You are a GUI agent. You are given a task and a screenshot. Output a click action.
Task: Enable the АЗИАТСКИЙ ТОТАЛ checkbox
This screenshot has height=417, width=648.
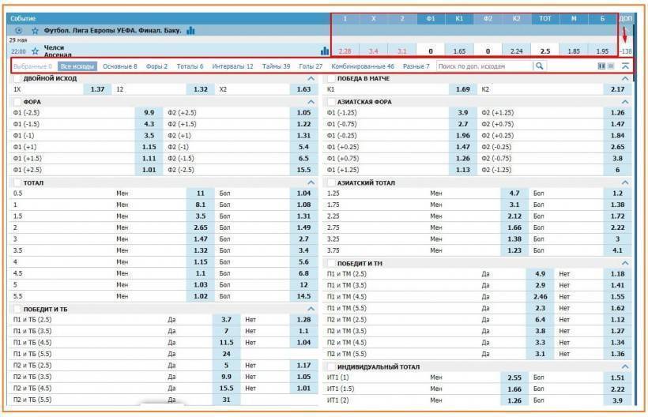point(331,182)
